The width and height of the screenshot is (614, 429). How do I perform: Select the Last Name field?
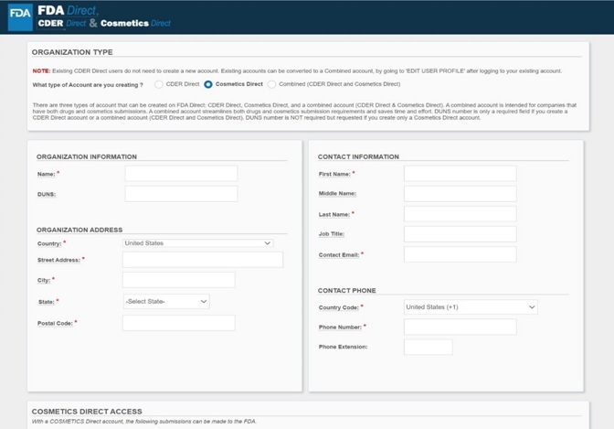tap(460, 214)
